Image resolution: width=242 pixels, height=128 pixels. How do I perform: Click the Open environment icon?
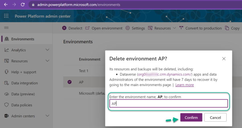(x=87, y=28)
